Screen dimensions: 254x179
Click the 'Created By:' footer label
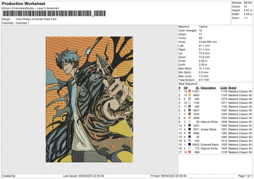pos(9,176)
